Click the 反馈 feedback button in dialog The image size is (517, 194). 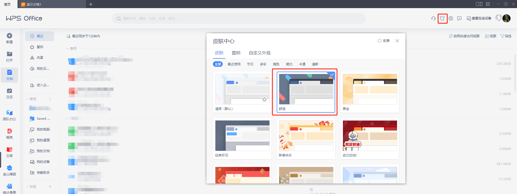(x=383, y=41)
